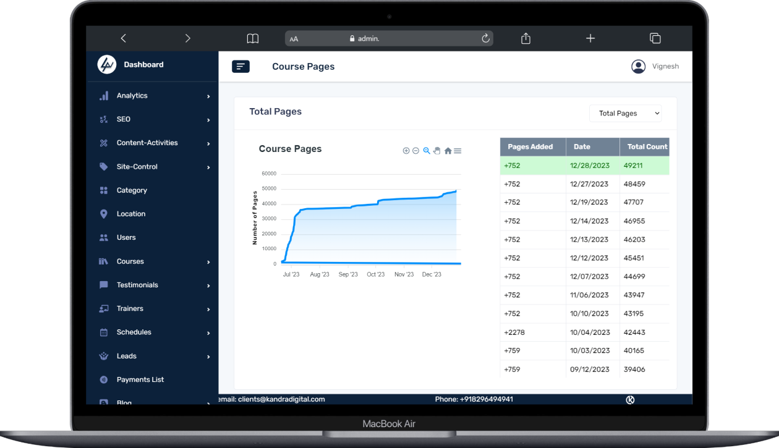This screenshot has width=779, height=448.
Task: Select the chart panning hand tool
Action: [436, 151]
